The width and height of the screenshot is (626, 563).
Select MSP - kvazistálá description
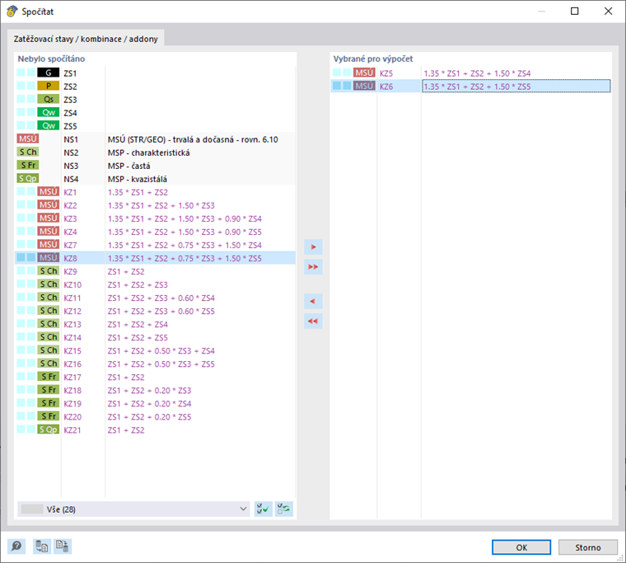tap(138, 179)
